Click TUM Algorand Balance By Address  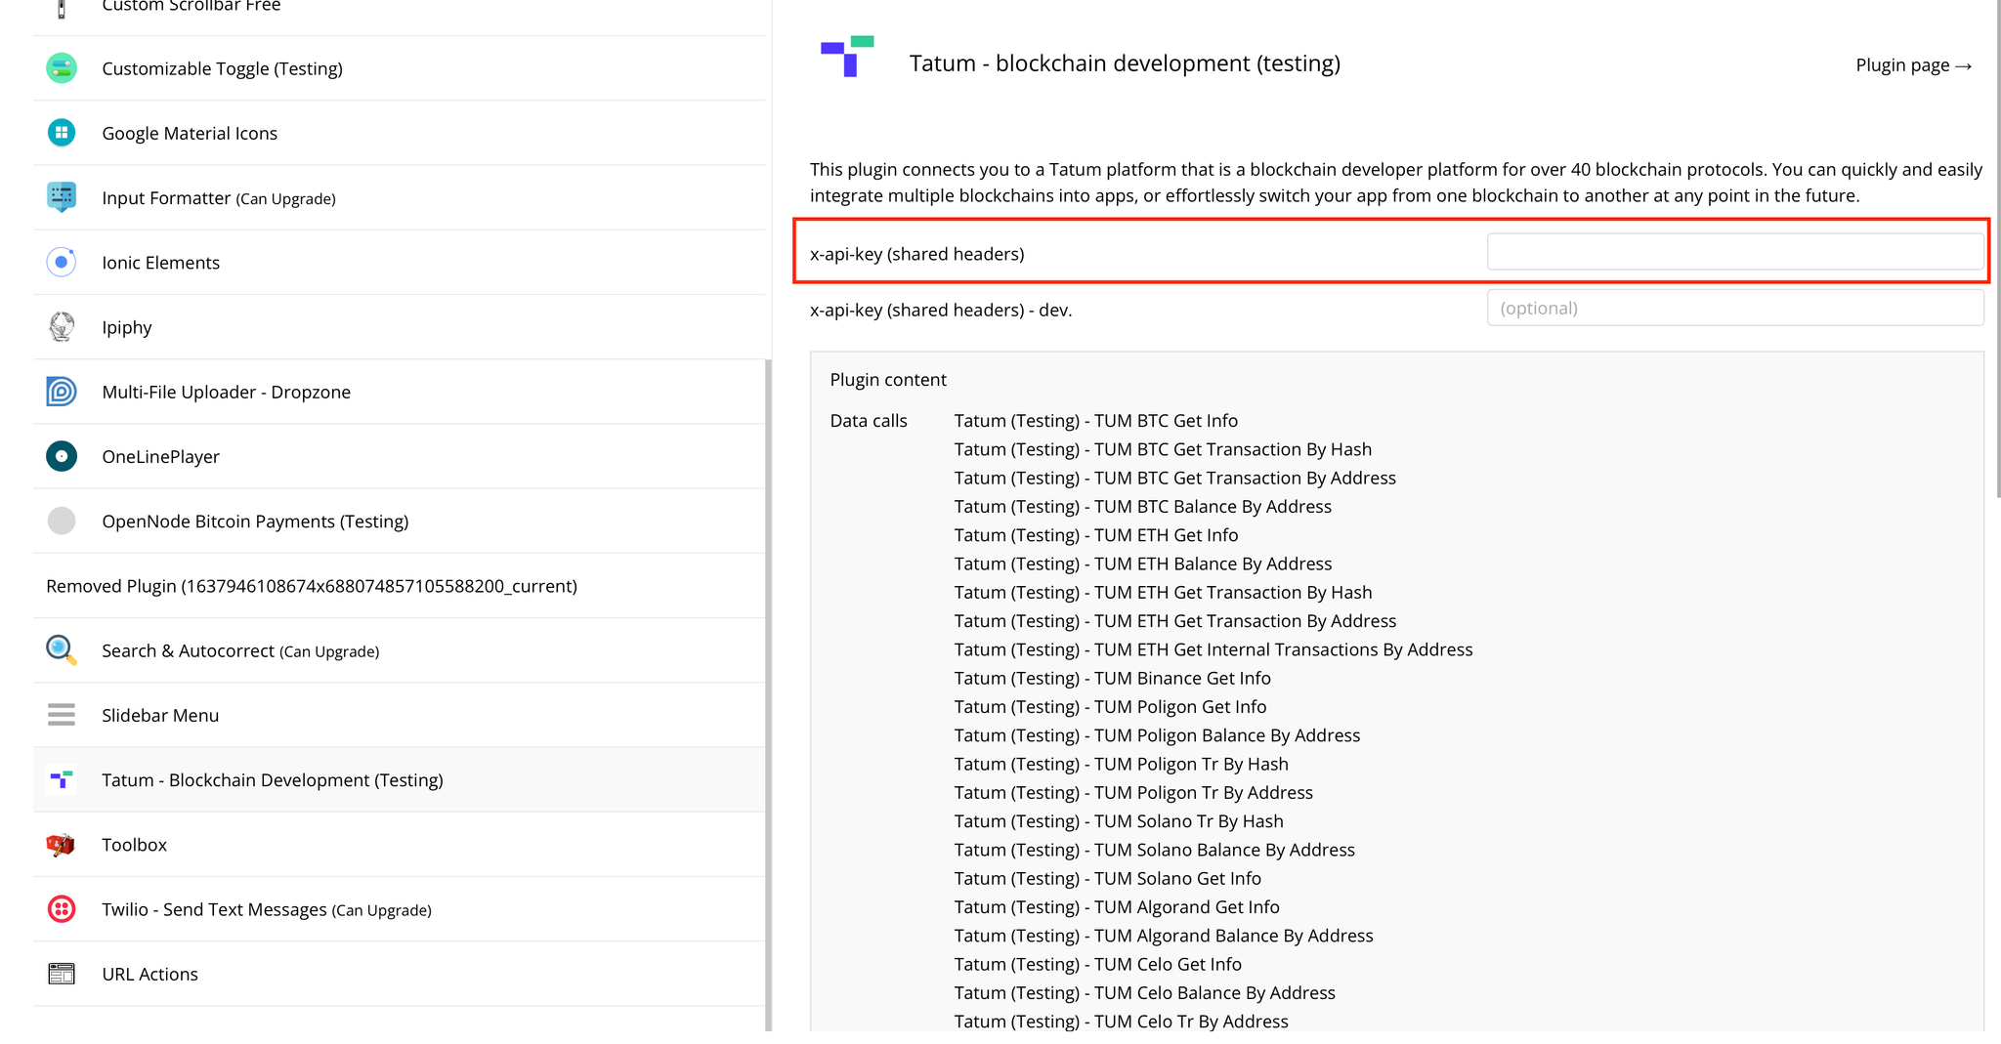click(1164, 936)
